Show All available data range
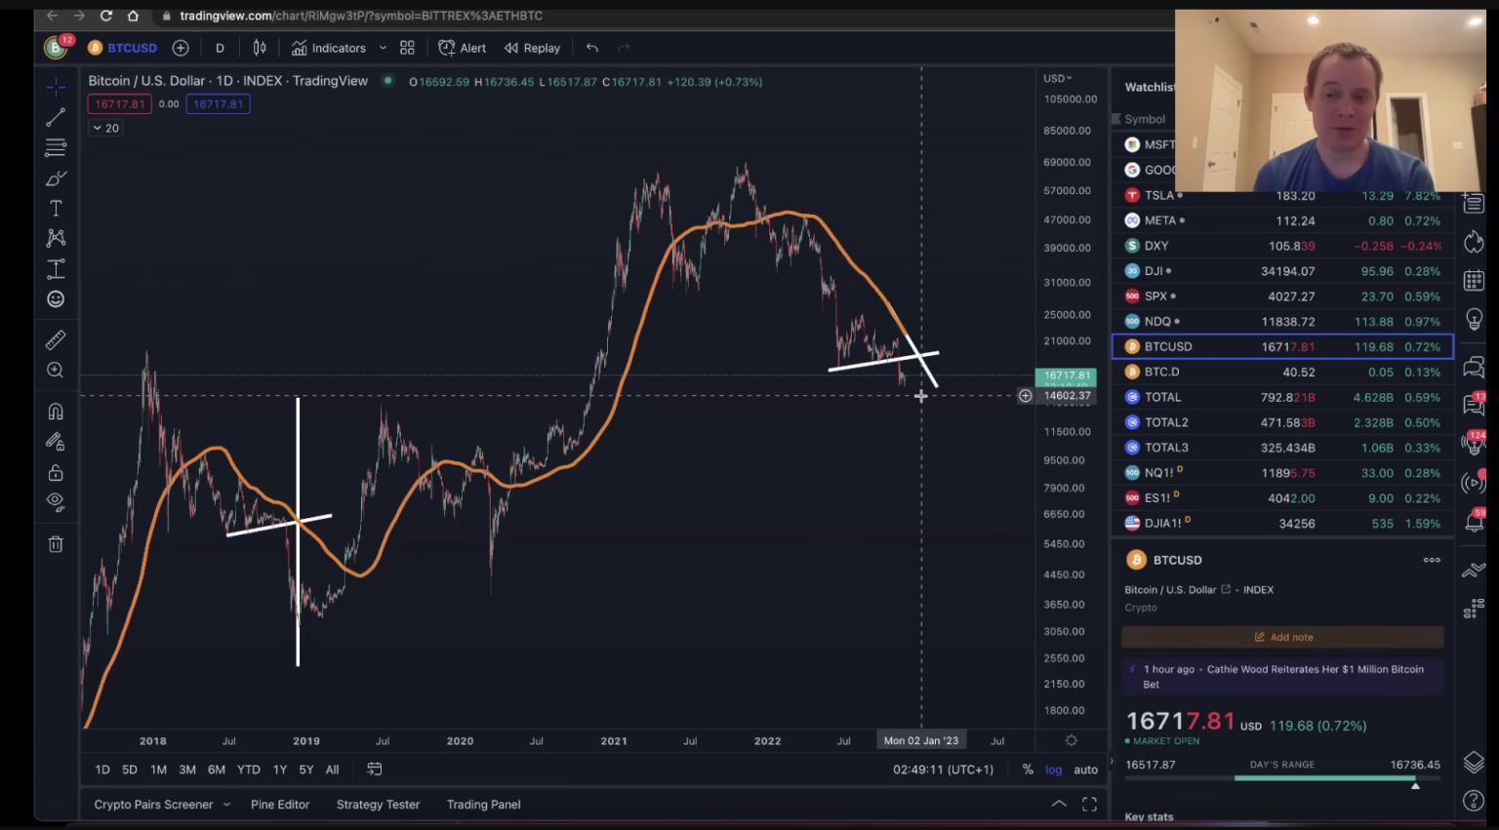This screenshot has height=830, width=1499. click(x=332, y=770)
